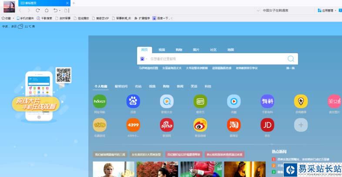Viewport: 342px width, 177px height.
Task: Open the user avatar picture in top-left
Action: click(x=9, y=7)
